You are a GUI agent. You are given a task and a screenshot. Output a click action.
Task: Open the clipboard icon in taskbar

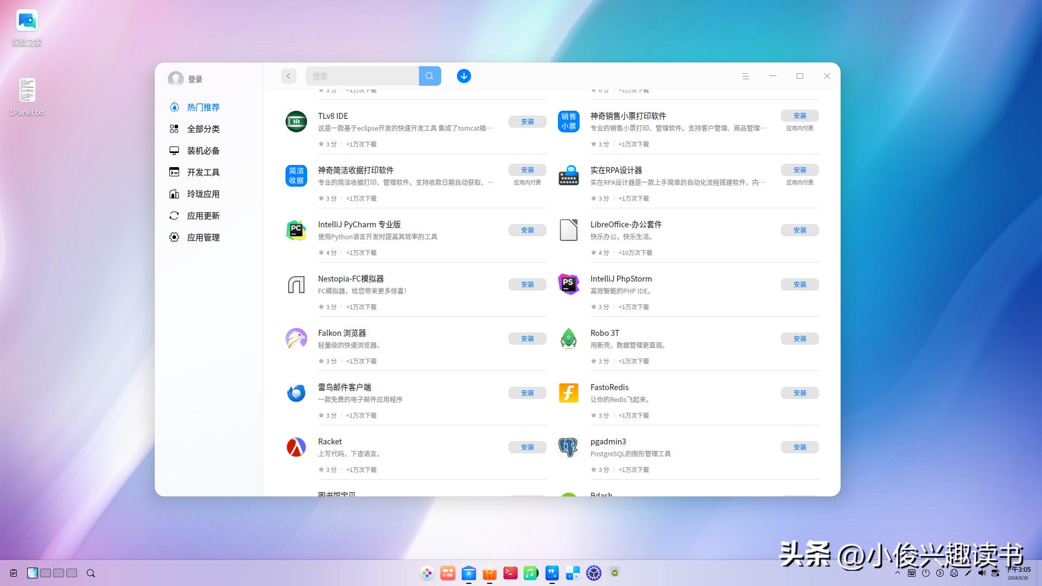pos(14,573)
